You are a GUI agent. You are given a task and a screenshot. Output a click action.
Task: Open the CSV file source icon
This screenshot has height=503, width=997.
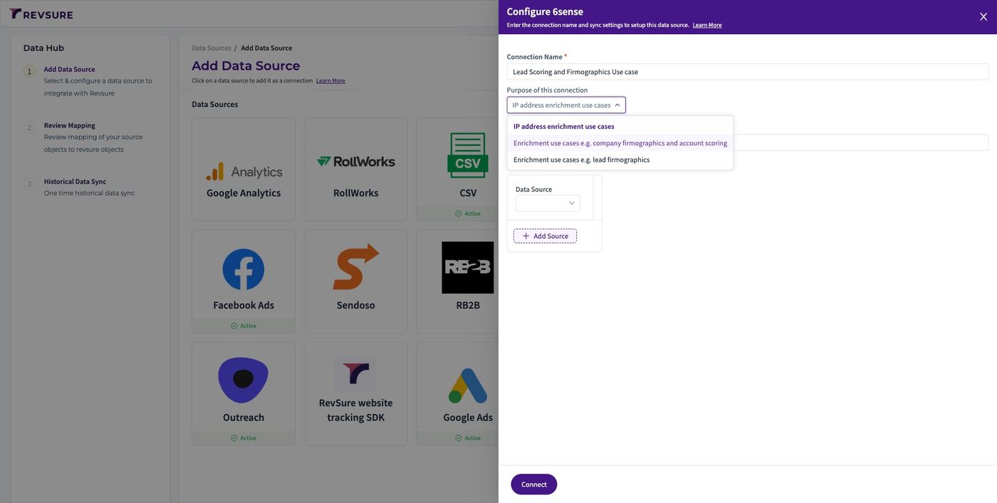tap(467, 155)
